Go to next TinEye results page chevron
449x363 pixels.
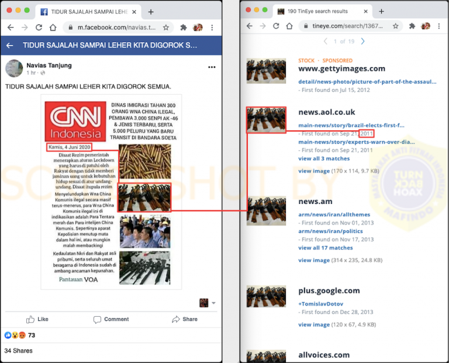click(x=363, y=42)
